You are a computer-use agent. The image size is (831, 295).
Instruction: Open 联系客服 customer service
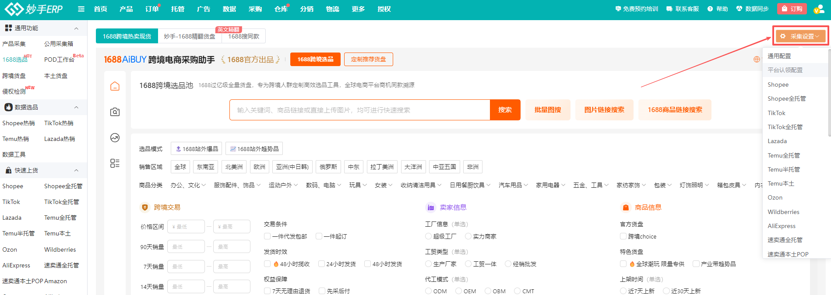683,9
